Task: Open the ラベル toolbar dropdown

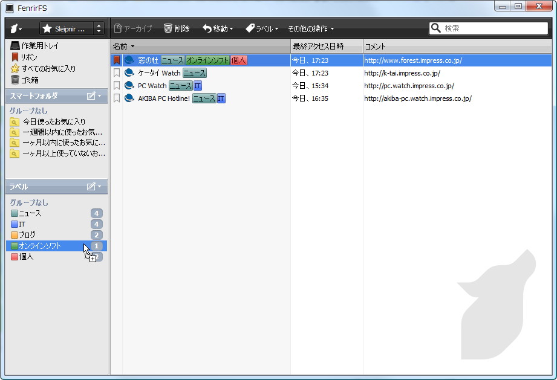Action: [262, 28]
